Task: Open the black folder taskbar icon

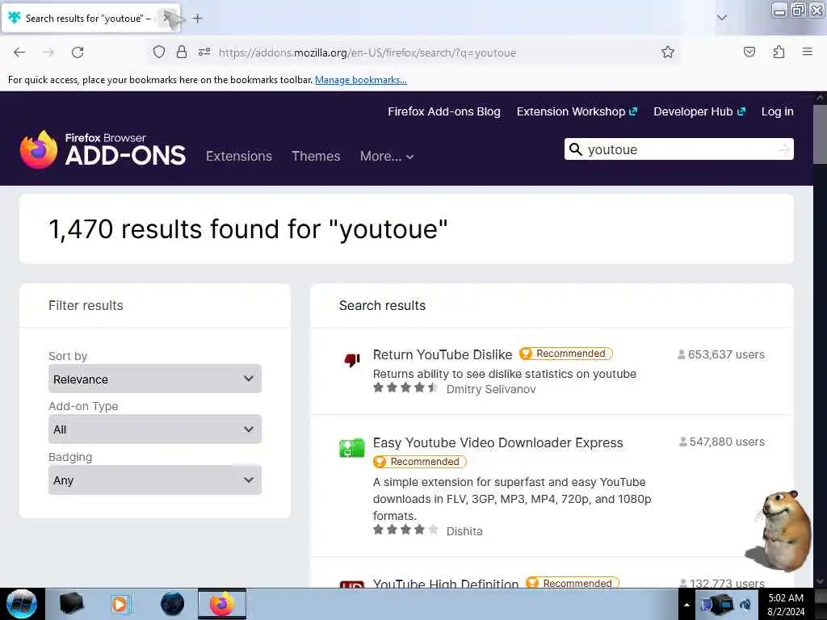Action: [x=72, y=604]
